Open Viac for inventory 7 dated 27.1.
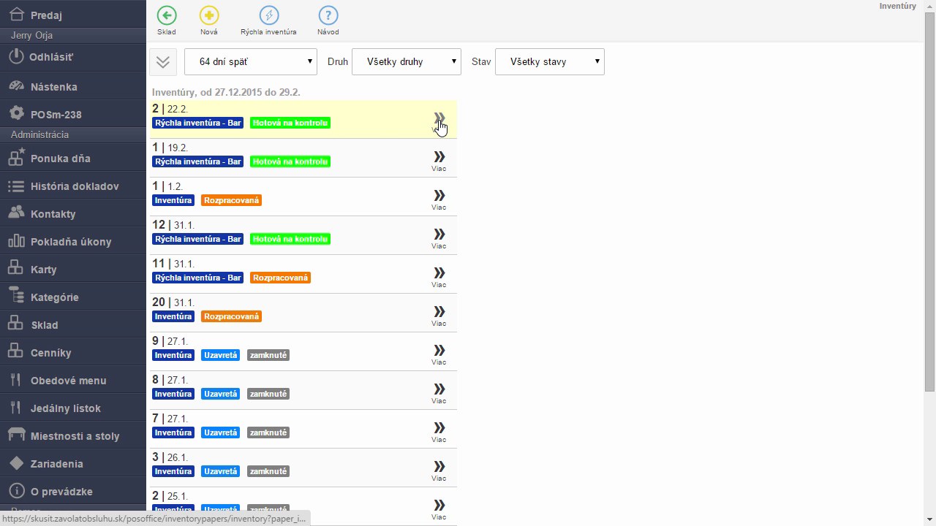 (439, 432)
